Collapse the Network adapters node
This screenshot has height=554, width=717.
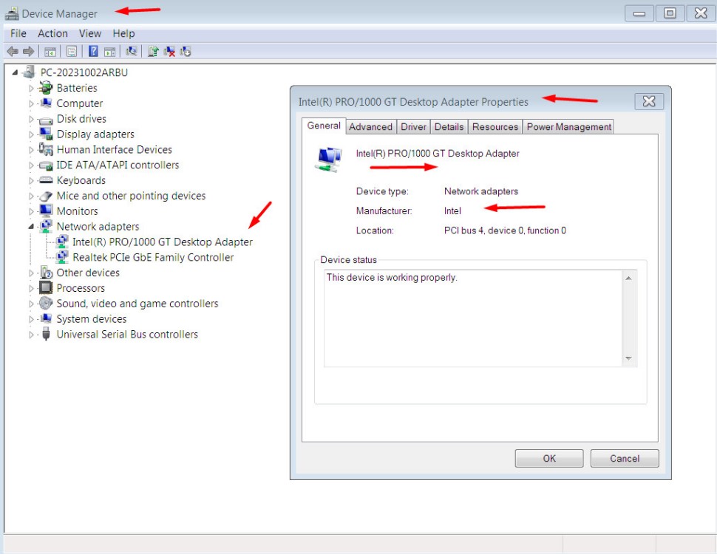click(x=31, y=226)
